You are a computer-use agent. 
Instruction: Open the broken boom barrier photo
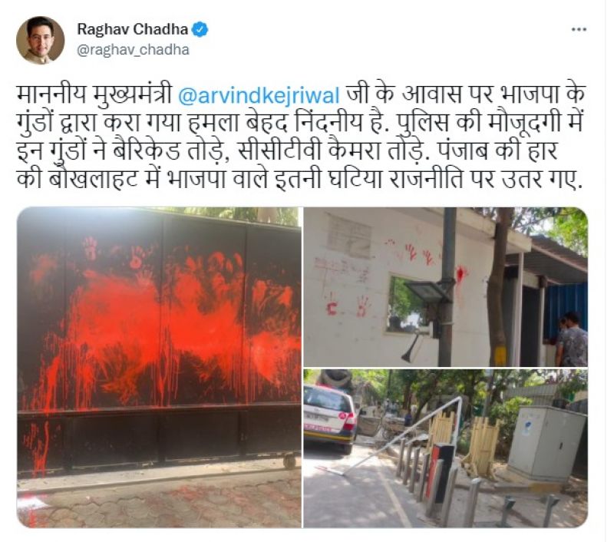click(x=446, y=448)
